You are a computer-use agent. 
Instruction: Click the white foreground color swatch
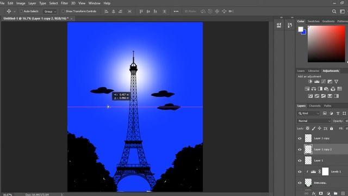301,29
